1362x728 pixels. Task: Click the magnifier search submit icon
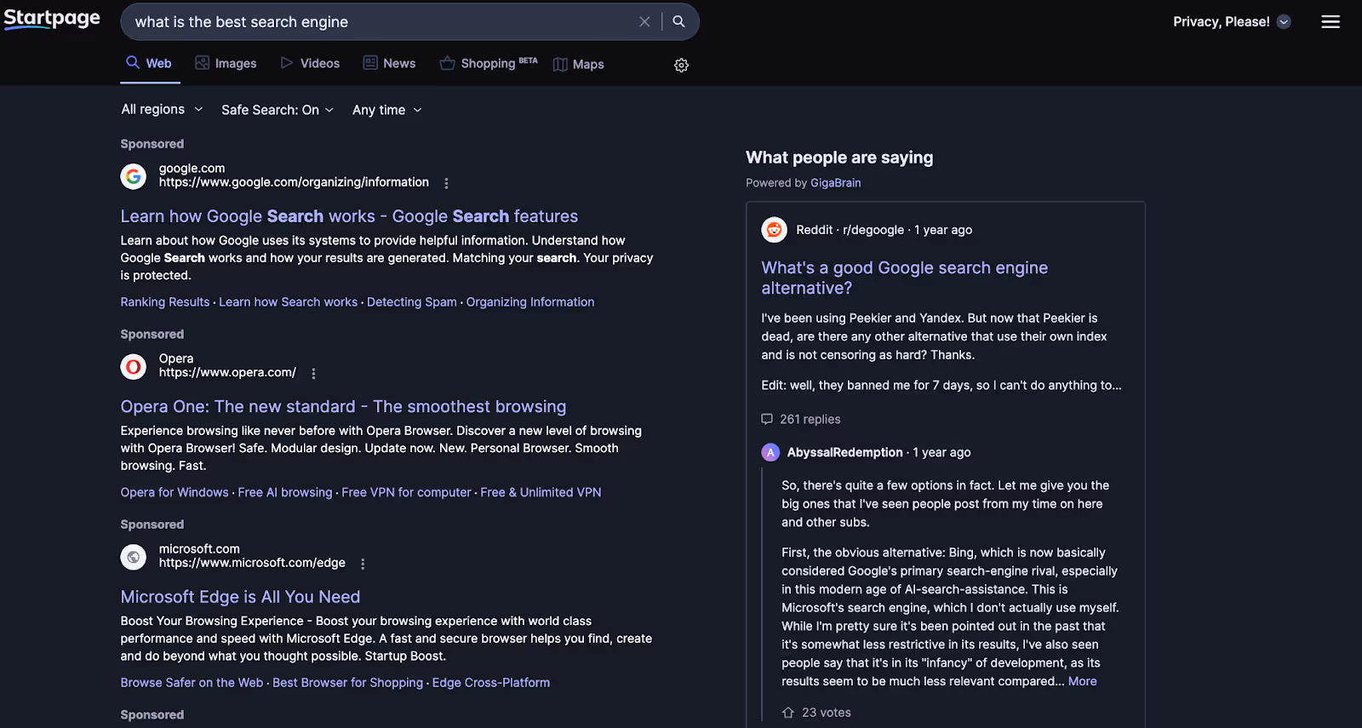(678, 21)
